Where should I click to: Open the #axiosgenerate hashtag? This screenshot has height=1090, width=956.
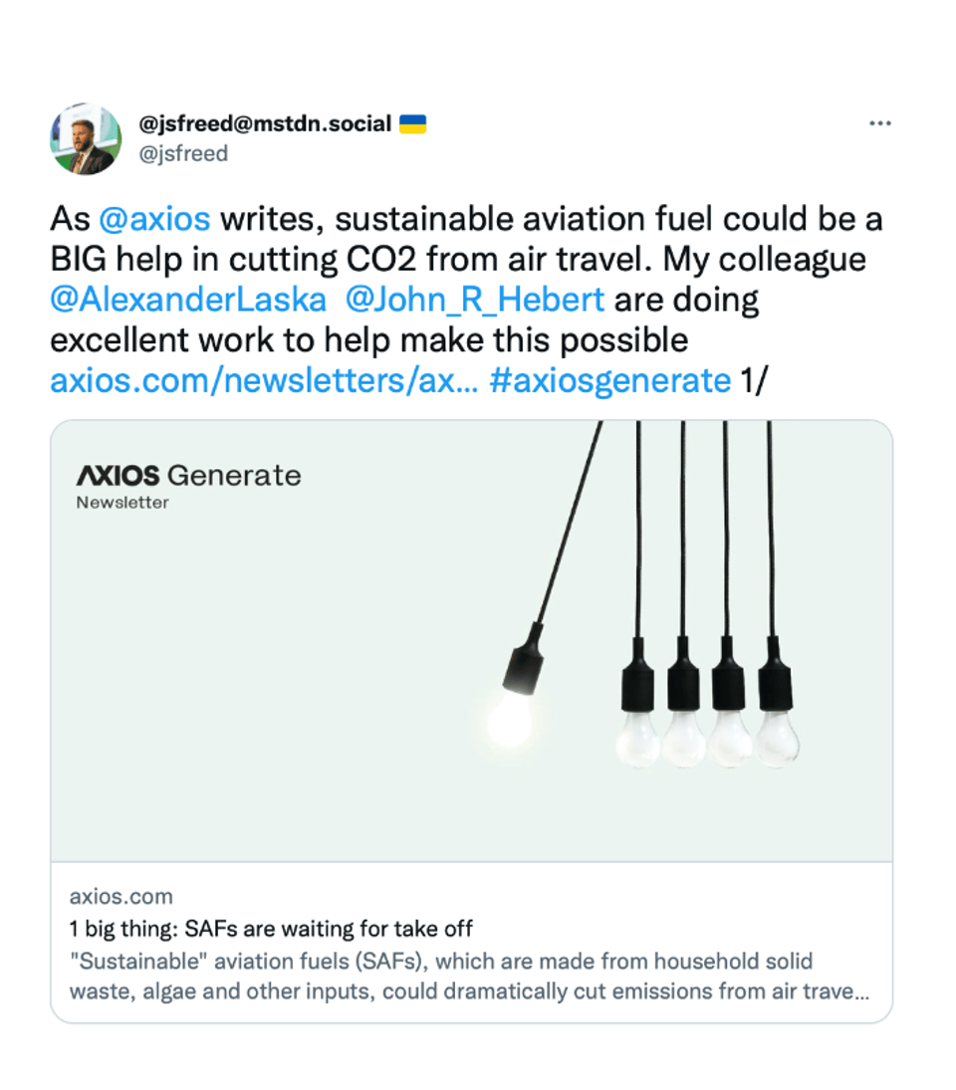pyautogui.click(x=609, y=380)
